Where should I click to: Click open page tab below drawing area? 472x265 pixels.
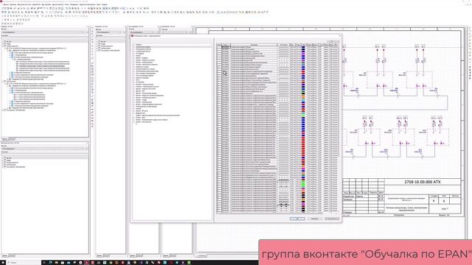tap(201, 255)
